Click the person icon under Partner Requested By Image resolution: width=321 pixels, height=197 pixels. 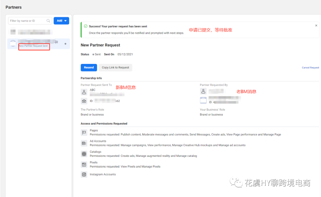203,91
